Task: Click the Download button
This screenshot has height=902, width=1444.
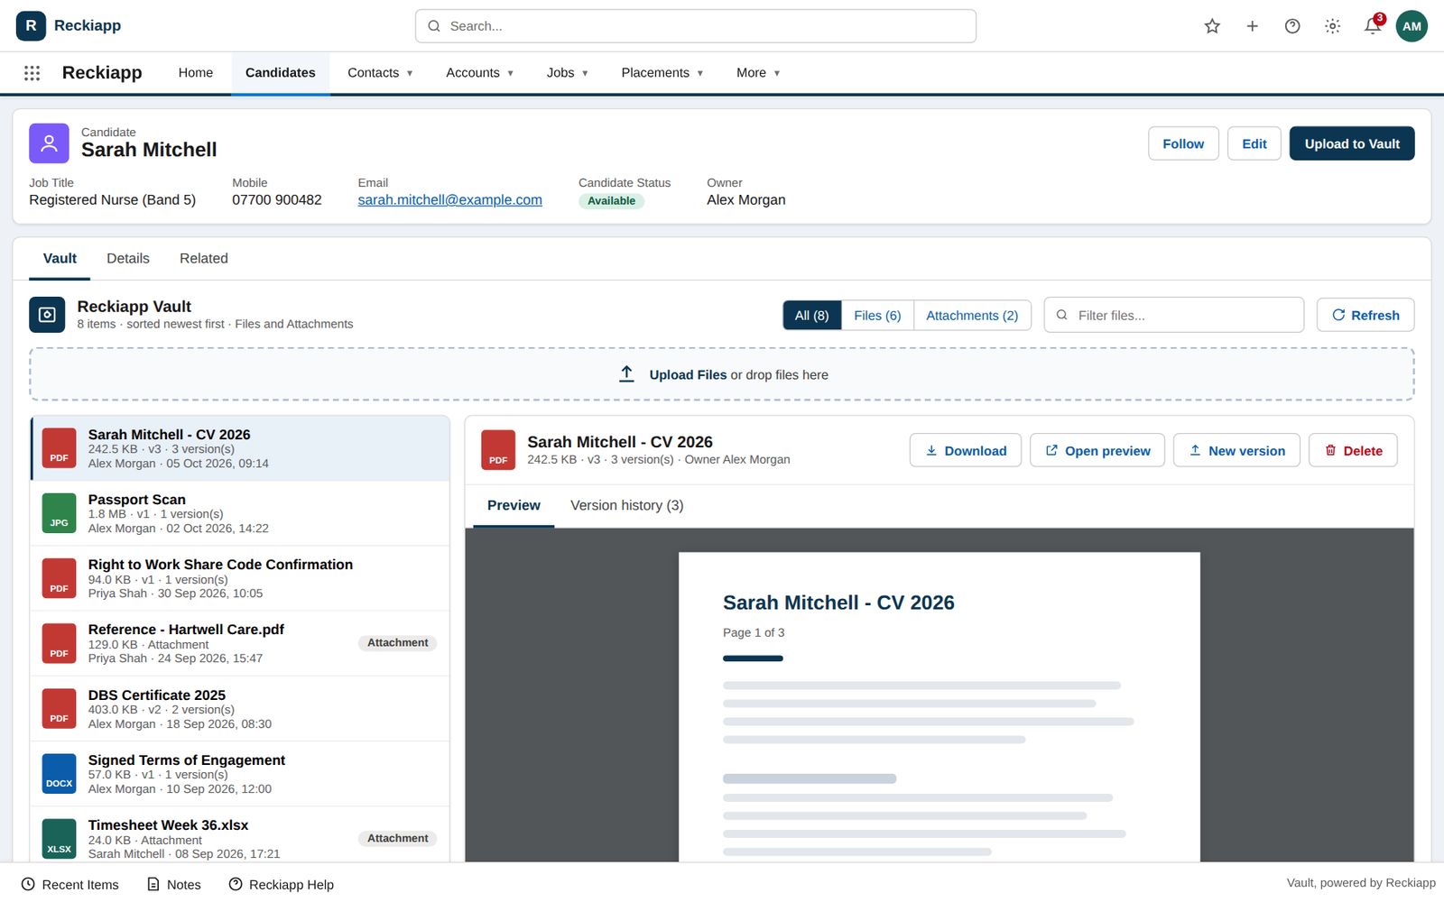Action: [966, 450]
